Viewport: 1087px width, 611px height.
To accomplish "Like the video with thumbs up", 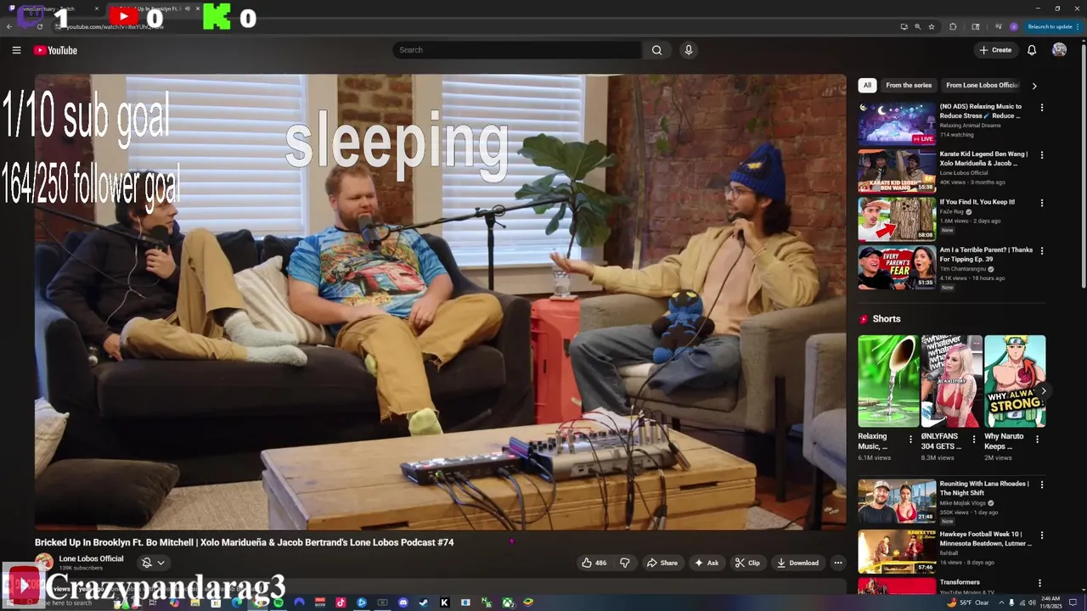I will click(594, 563).
